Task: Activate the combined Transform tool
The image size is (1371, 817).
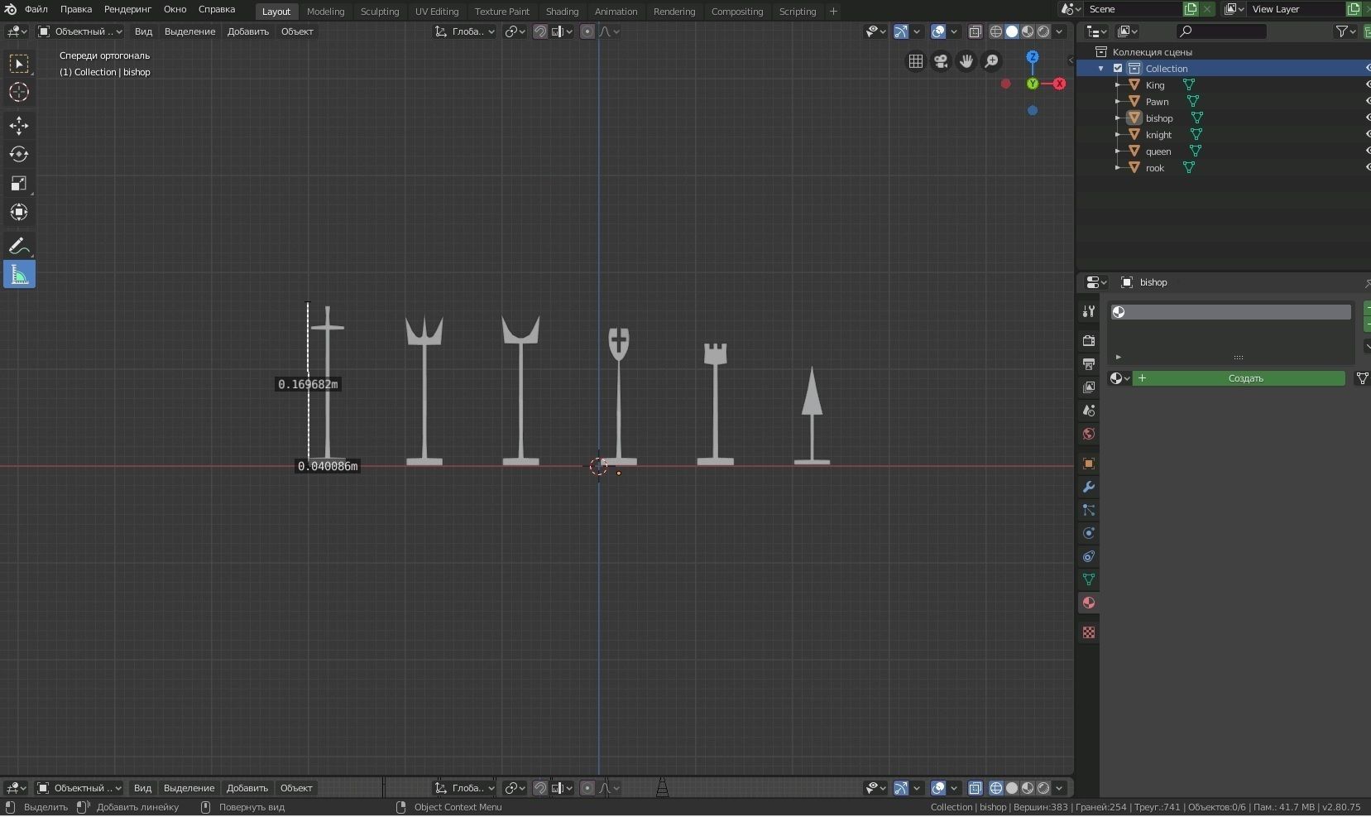Action: 19,213
